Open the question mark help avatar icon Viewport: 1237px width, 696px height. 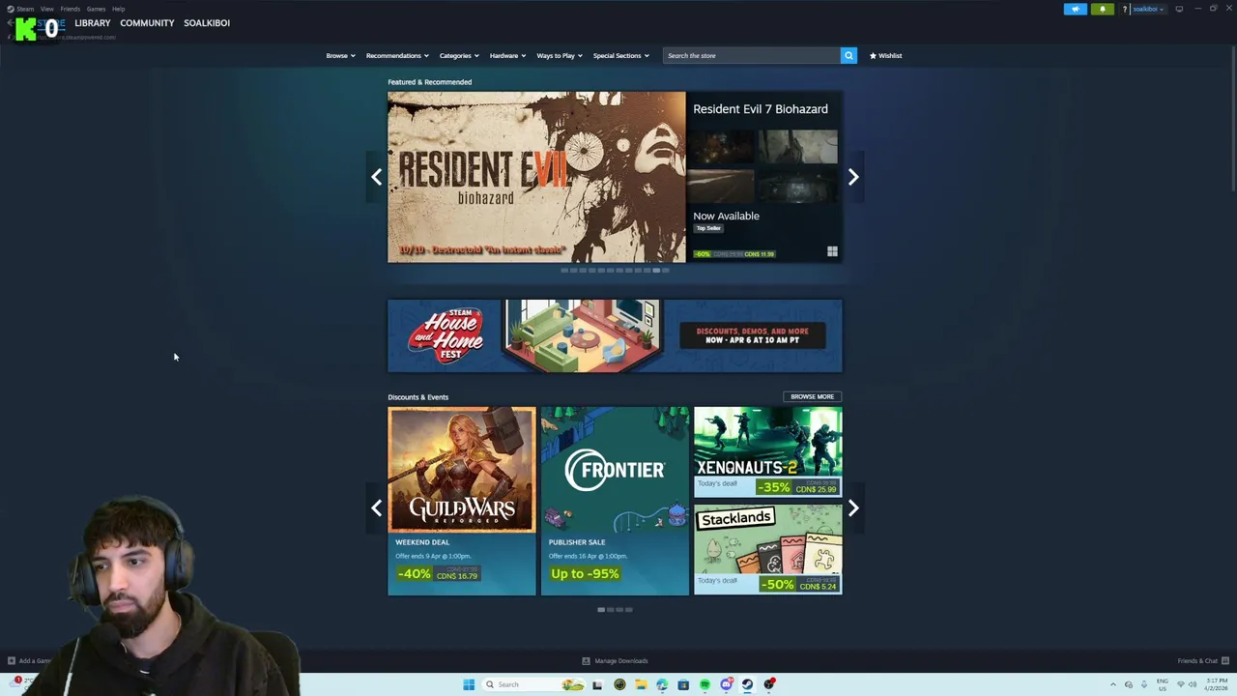point(1125,9)
